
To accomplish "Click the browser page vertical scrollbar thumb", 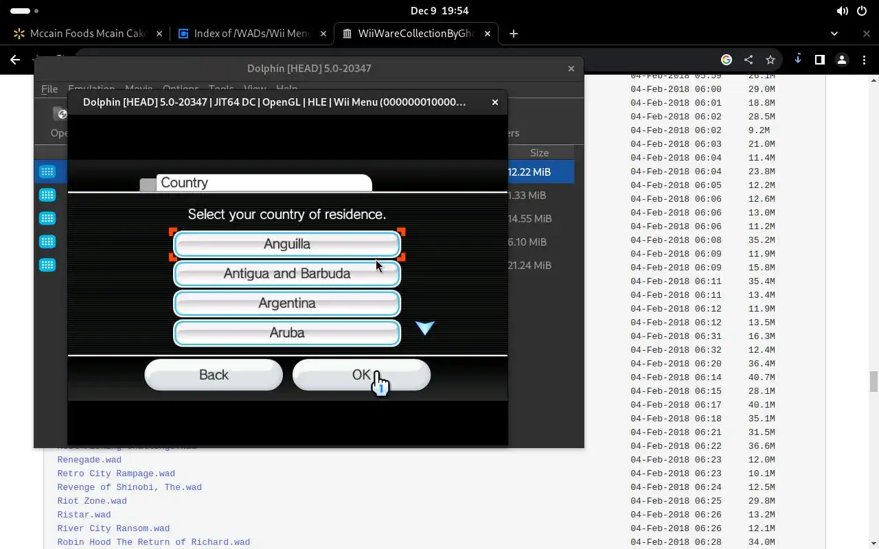I will (x=874, y=381).
